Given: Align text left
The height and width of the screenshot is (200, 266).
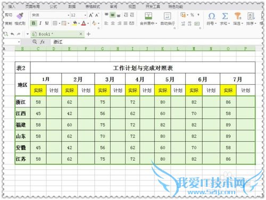Looking at the screenshot, I should coord(106,23).
